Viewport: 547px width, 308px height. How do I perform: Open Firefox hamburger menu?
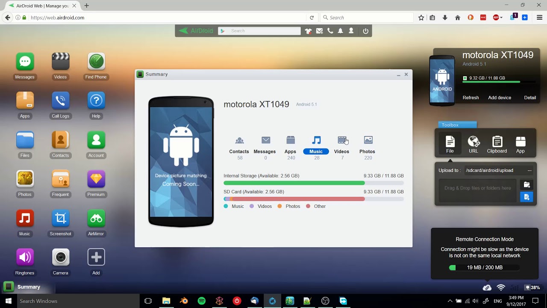(x=539, y=18)
